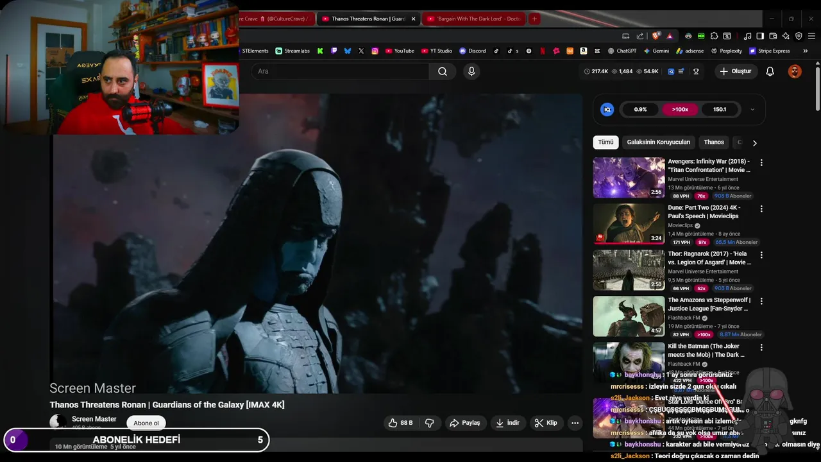Open the Kick bookmark icon
Viewport: 821px width, 462px height.
point(320,51)
